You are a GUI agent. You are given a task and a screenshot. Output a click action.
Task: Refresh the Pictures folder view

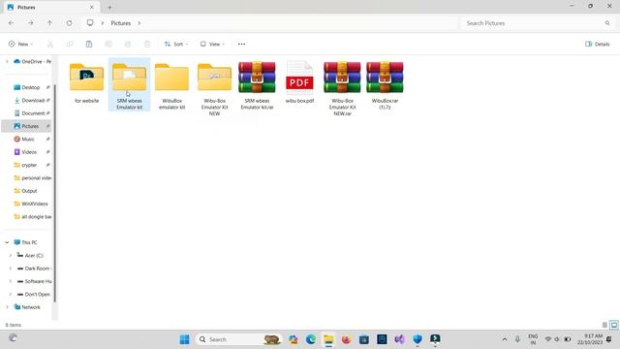point(69,23)
